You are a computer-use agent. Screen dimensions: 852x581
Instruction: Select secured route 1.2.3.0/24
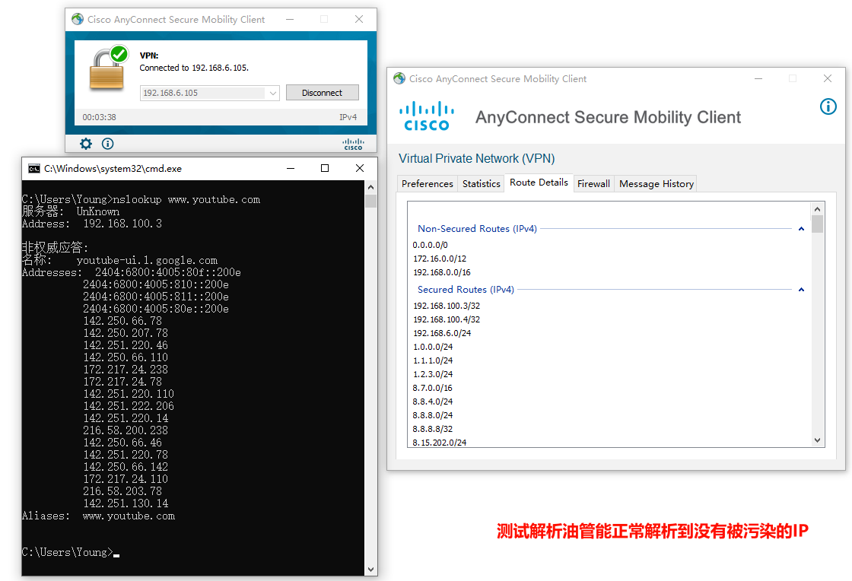(x=433, y=374)
